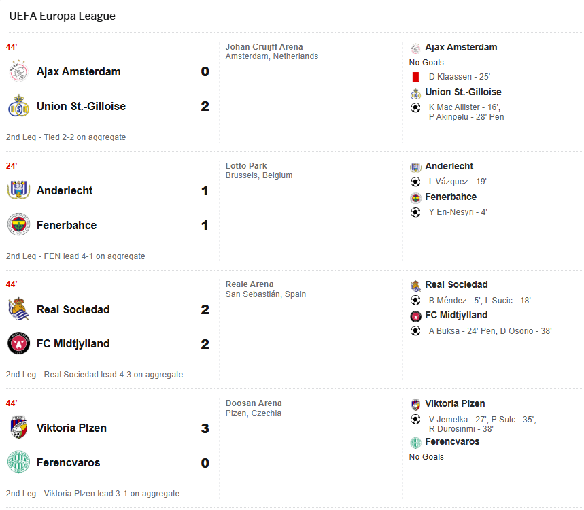Click the Reale Arena venue name
This screenshot has height=510, width=584.
point(250,284)
